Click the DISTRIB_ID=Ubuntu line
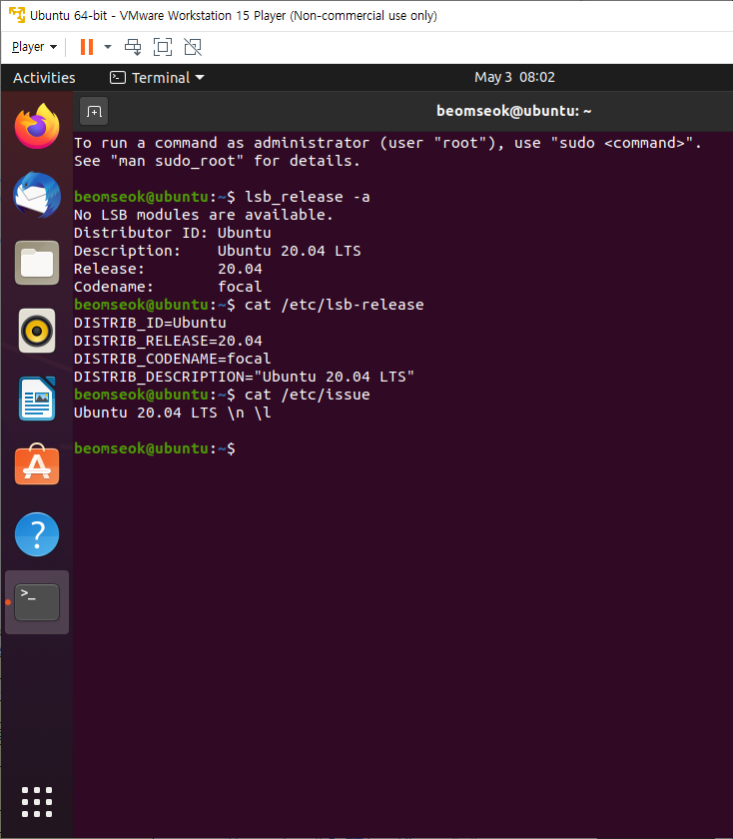 pyautogui.click(x=150, y=323)
